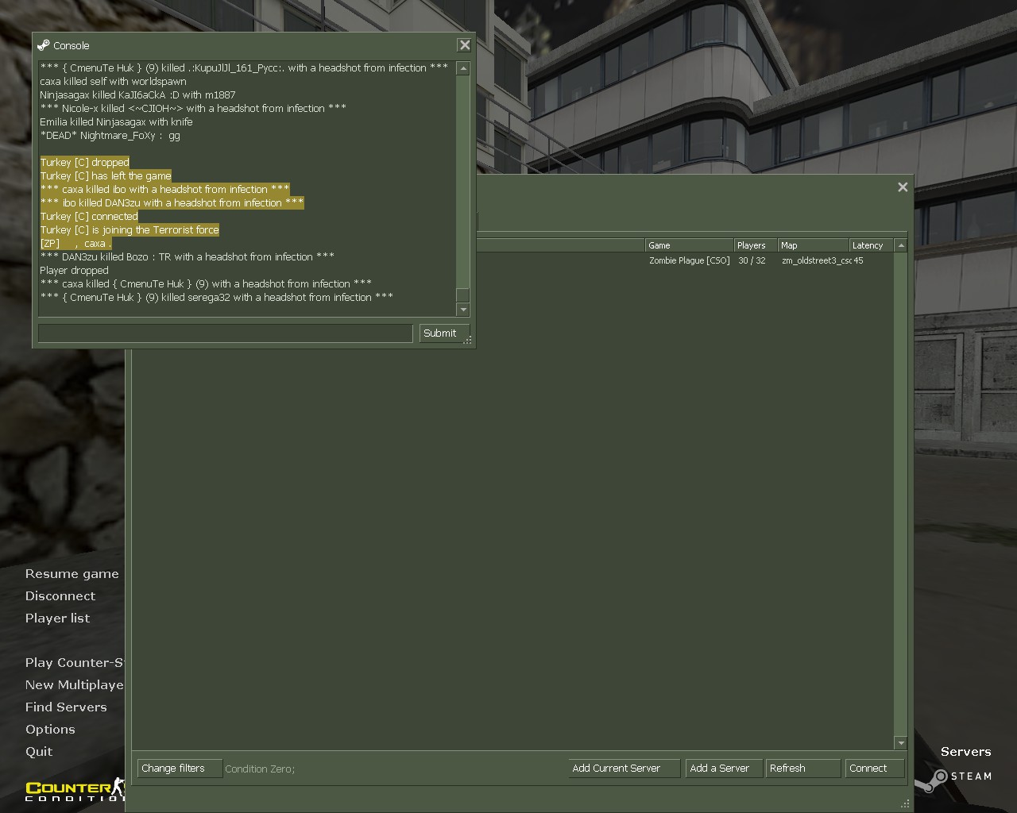Viewport: 1017px width, 813px height.
Task: Close the Console window
Action: [465, 46]
